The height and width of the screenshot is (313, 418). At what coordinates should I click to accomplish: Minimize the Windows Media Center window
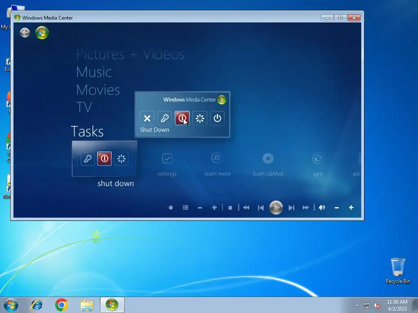click(327, 18)
